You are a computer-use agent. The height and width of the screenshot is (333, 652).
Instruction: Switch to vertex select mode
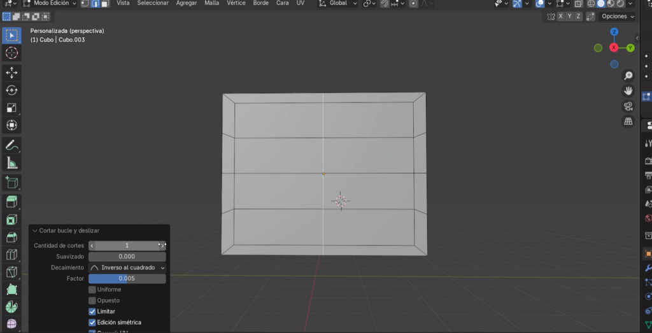[x=85, y=3]
